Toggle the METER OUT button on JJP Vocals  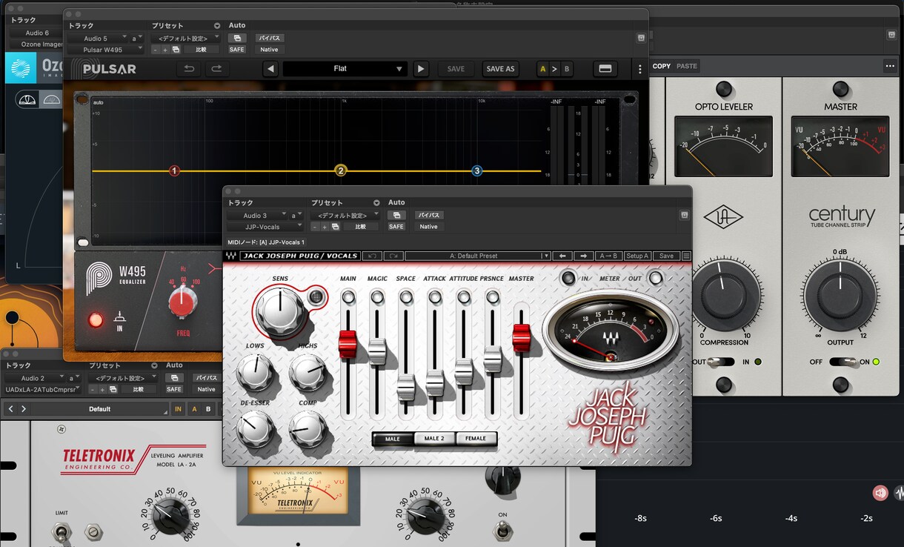655,278
